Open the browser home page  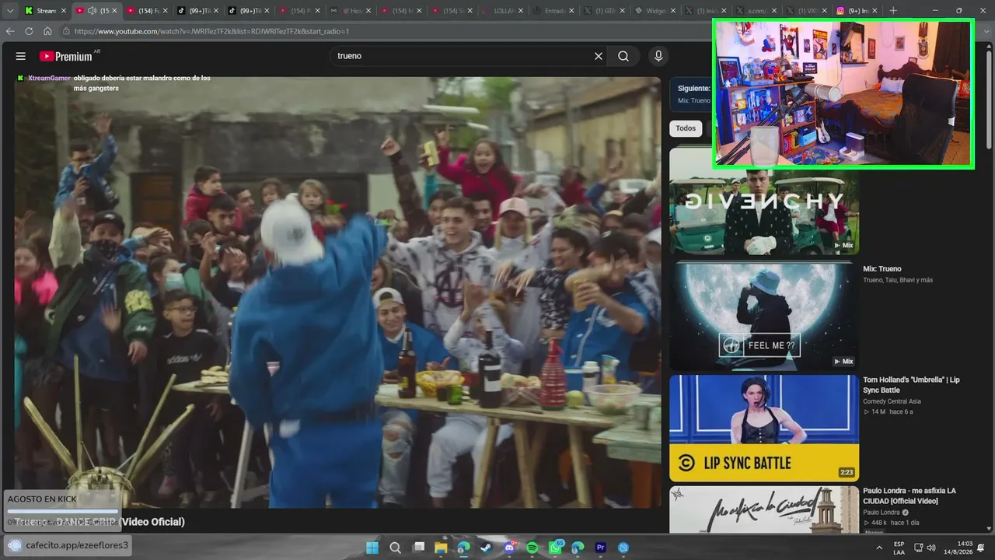pos(47,31)
